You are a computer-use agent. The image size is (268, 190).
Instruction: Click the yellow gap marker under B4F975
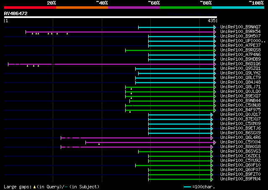tap(130, 112)
